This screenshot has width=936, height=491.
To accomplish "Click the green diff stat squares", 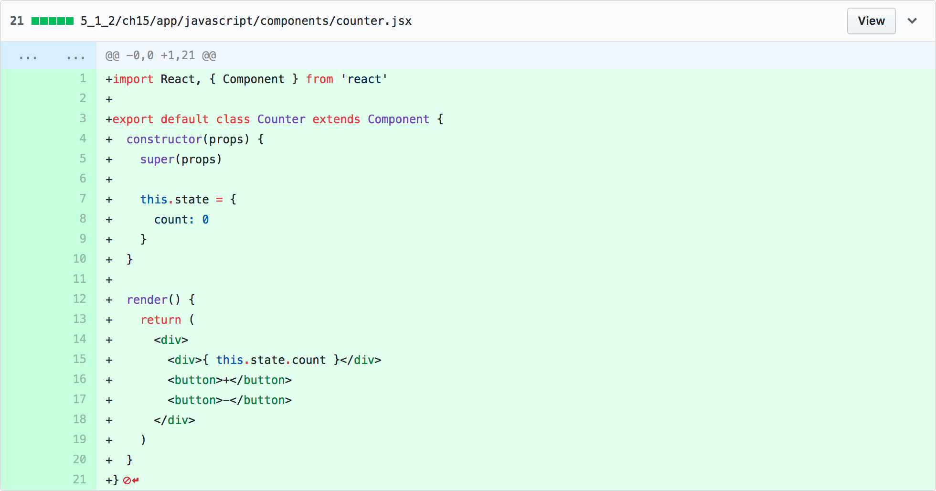I will coord(53,21).
